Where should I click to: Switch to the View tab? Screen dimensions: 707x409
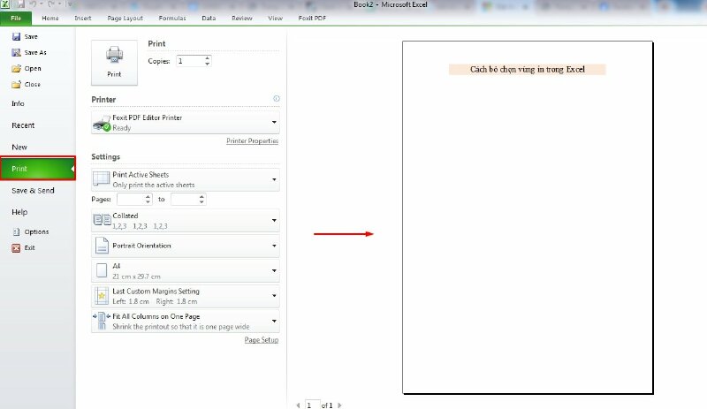(x=275, y=18)
